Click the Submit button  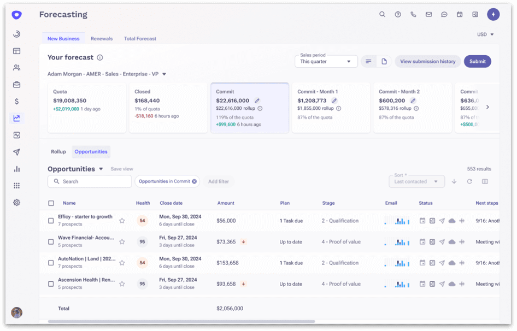tap(477, 62)
